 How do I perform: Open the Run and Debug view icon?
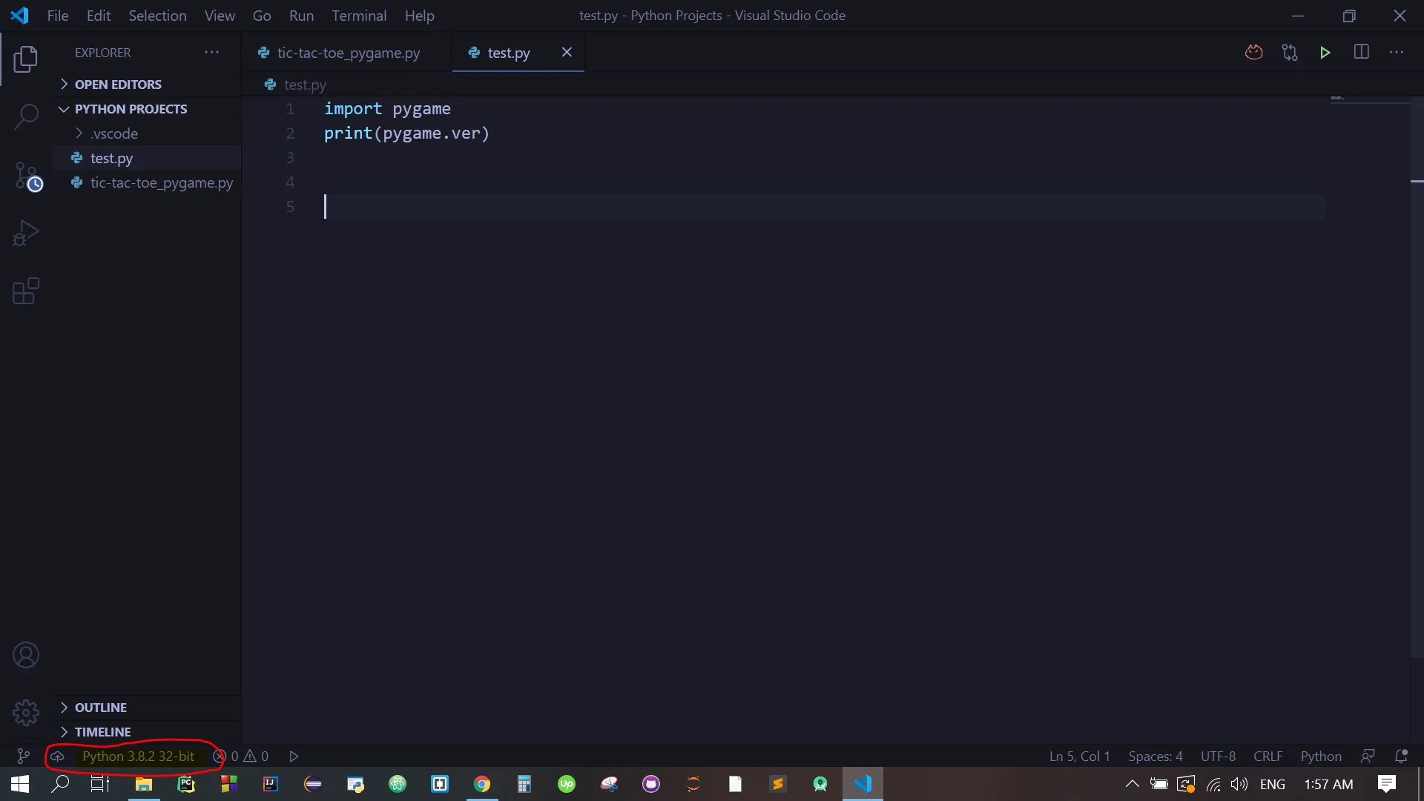[x=26, y=234]
